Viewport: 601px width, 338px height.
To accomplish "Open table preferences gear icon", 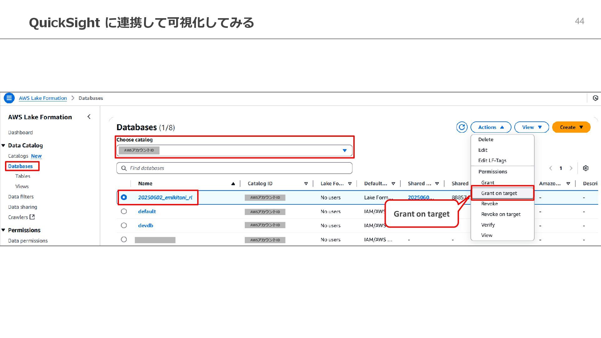I will (x=586, y=168).
